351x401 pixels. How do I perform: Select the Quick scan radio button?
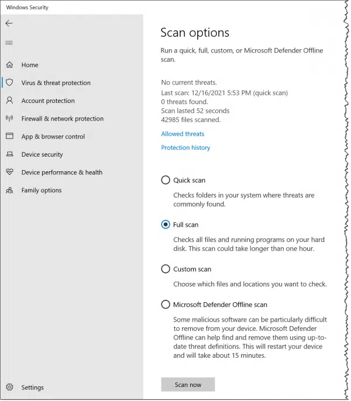166,180
